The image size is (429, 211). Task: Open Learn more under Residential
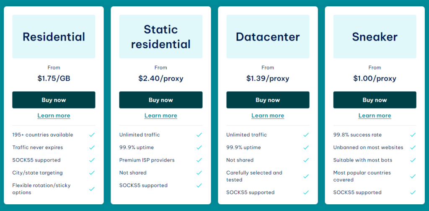tap(54, 116)
